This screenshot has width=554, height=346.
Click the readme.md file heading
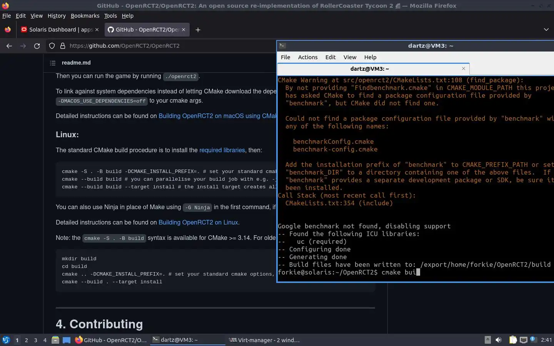tap(76, 63)
